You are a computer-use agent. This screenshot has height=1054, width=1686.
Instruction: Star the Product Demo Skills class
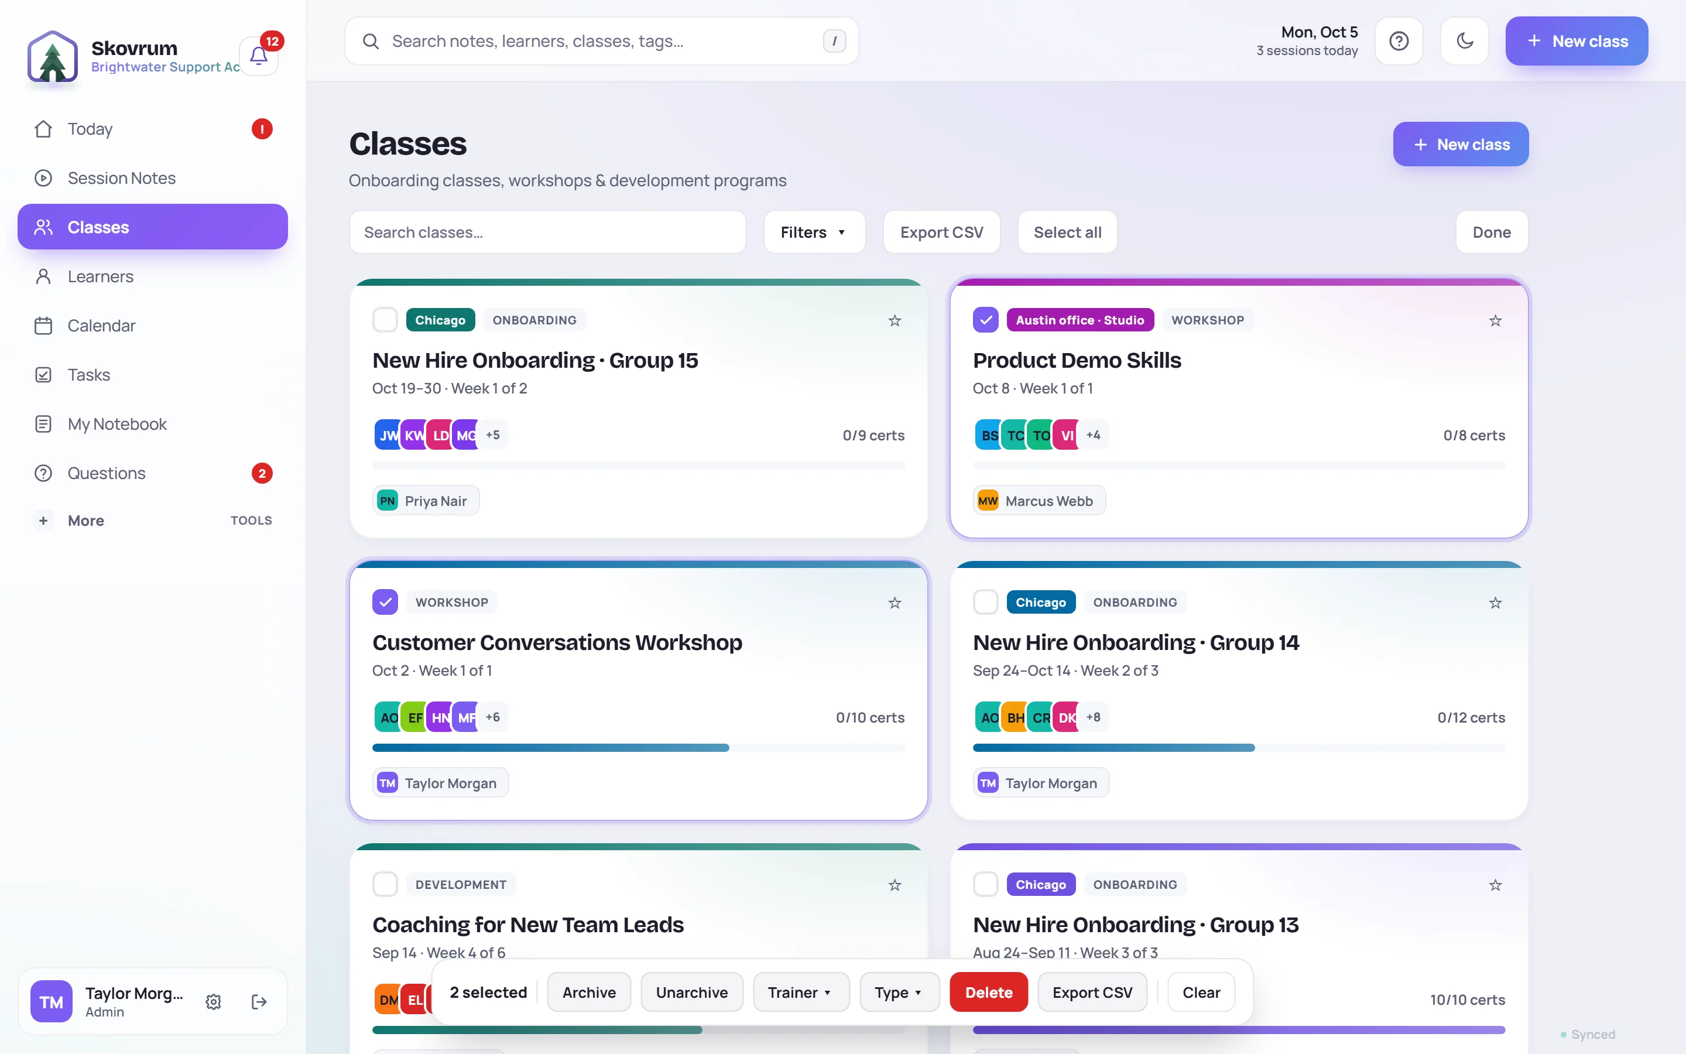1495,321
